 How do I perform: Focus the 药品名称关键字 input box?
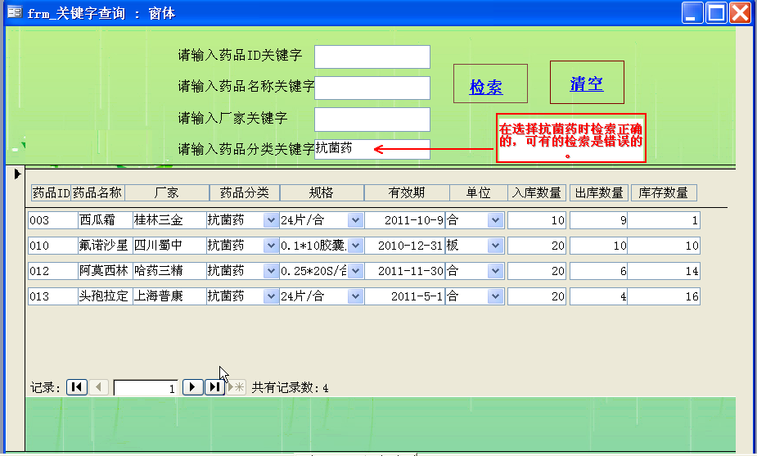point(372,88)
